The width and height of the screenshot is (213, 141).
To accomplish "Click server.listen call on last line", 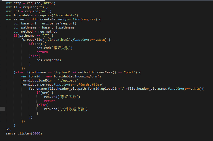I will pos(18,133).
